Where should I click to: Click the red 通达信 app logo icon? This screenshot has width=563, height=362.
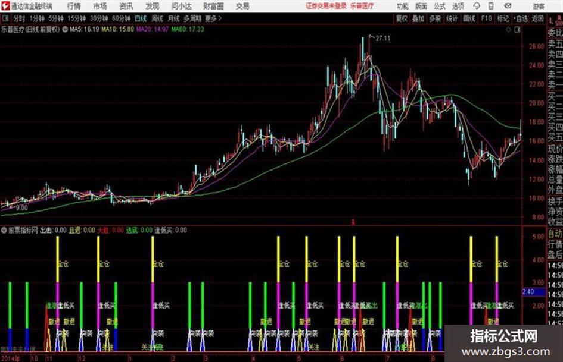coord(5,6)
